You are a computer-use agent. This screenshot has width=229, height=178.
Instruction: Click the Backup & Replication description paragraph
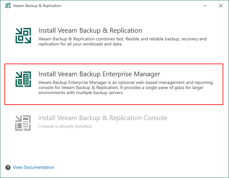(122, 41)
